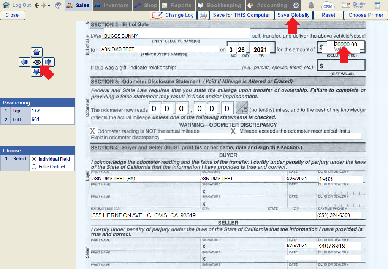Select the buyer name on the 'to' line

pyautogui.click(x=160, y=49)
